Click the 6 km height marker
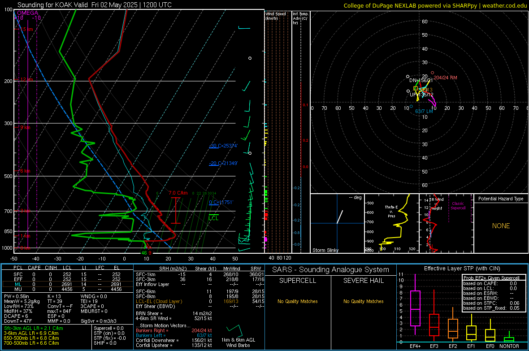Viewport: 529px width, 351px height. (25, 171)
